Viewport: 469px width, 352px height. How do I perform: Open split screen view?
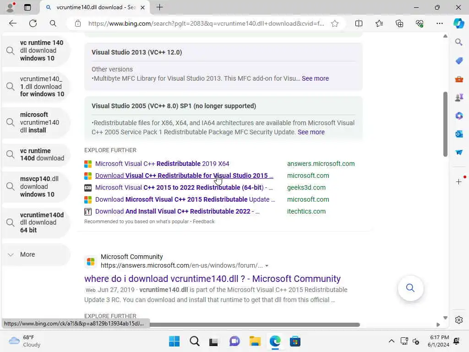(359, 23)
